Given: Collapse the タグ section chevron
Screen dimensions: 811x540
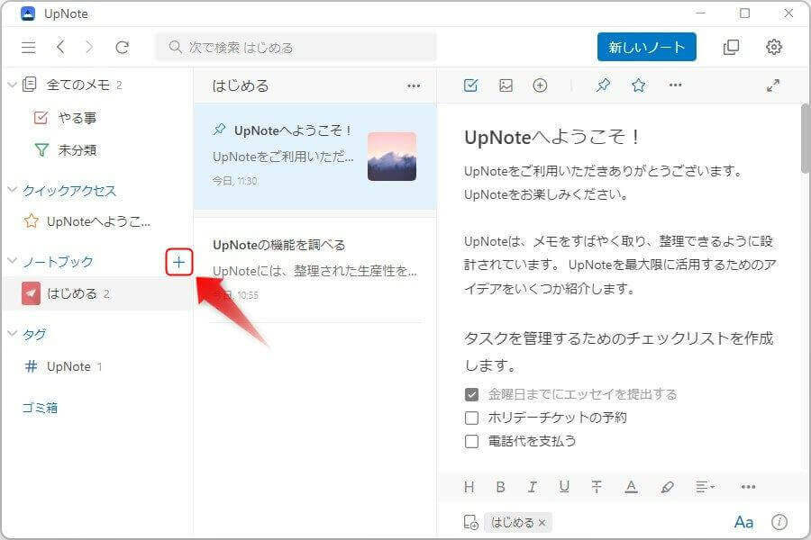Looking at the screenshot, I should pyautogui.click(x=13, y=334).
